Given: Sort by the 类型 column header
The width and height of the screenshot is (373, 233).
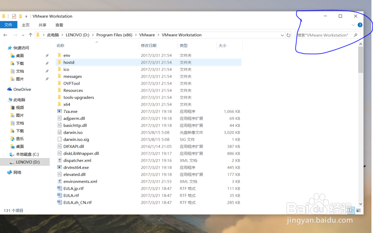Looking at the screenshot, I should (x=184, y=46).
